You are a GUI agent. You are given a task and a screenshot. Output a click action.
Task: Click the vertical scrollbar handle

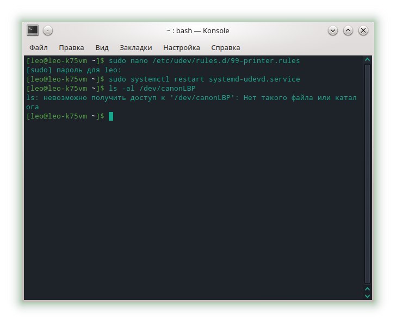click(368, 174)
